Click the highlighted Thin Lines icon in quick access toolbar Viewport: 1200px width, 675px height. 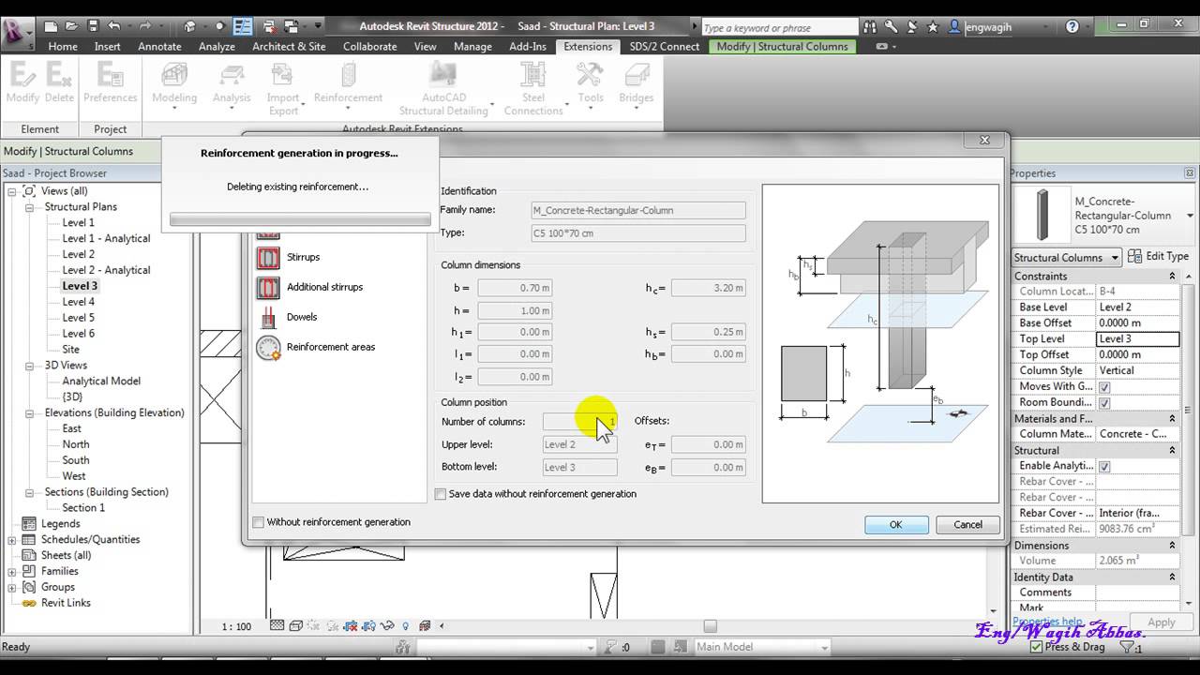(x=243, y=26)
